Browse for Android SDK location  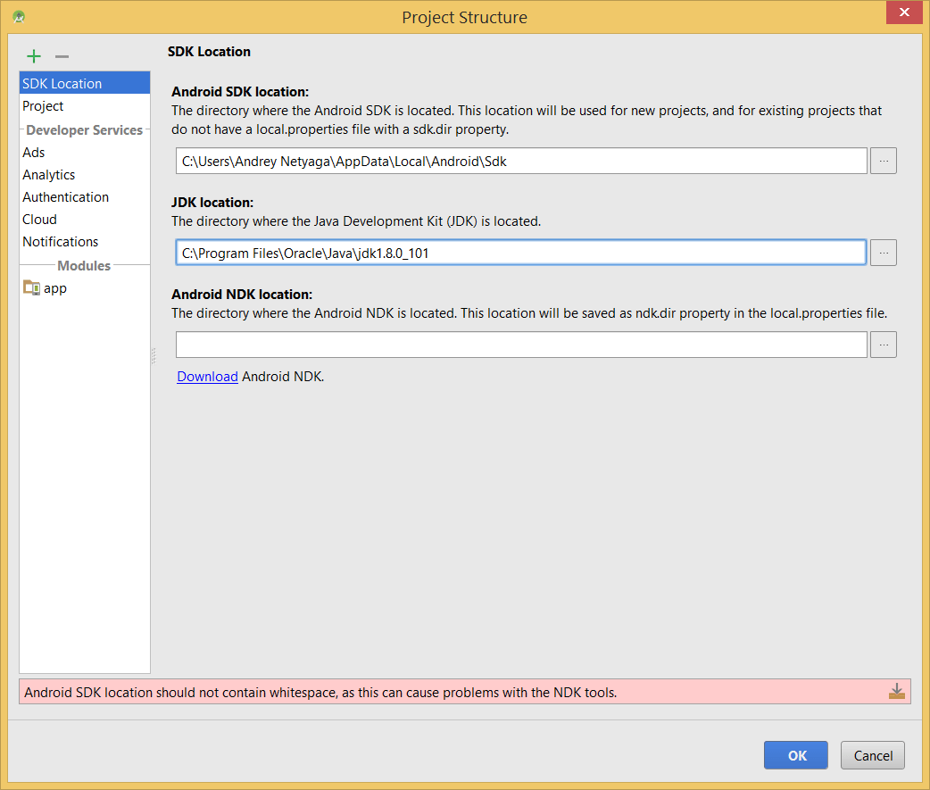click(x=884, y=161)
